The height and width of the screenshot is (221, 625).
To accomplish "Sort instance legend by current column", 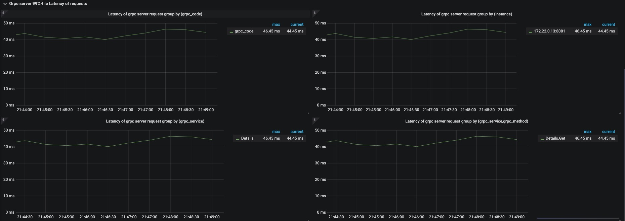I will pos(608,24).
